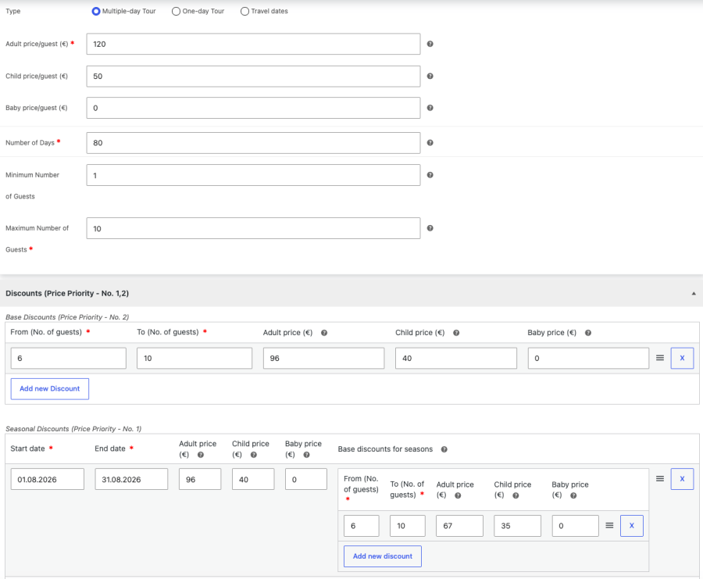Image resolution: width=703 pixels, height=579 pixels.
Task: Edit base discount Child price field showing 40
Action: coord(456,359)
